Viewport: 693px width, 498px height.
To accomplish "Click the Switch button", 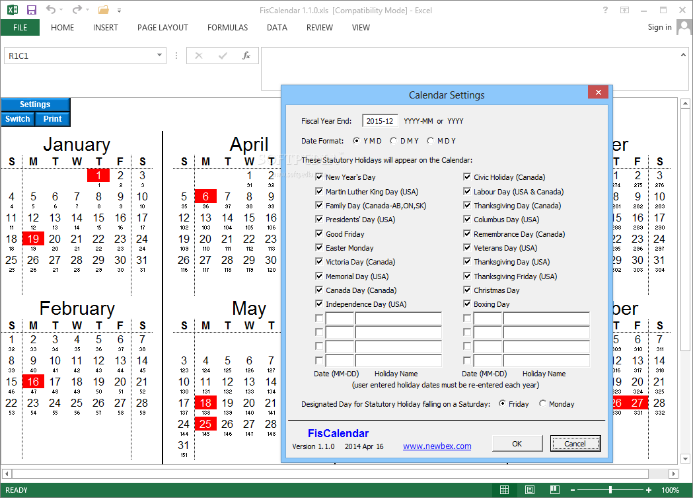I will point(18,119).
